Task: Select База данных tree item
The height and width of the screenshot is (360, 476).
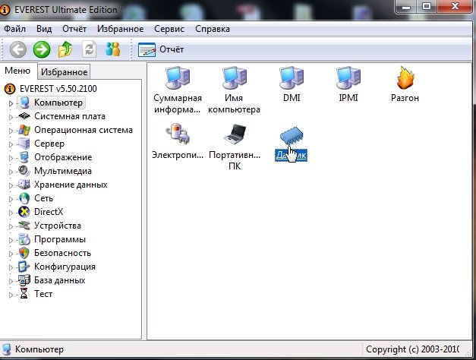Action: [x=52, y=280]
